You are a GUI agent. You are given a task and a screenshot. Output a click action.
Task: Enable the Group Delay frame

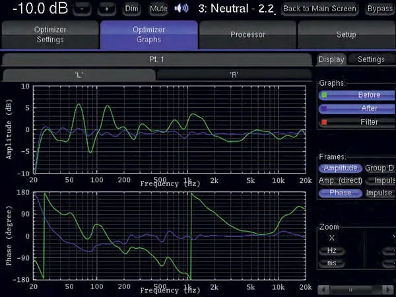tap(379, 168)
